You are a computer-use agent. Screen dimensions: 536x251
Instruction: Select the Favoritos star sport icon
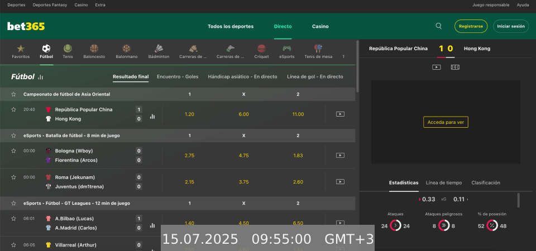pyautogui.click(x=21, y=49)
